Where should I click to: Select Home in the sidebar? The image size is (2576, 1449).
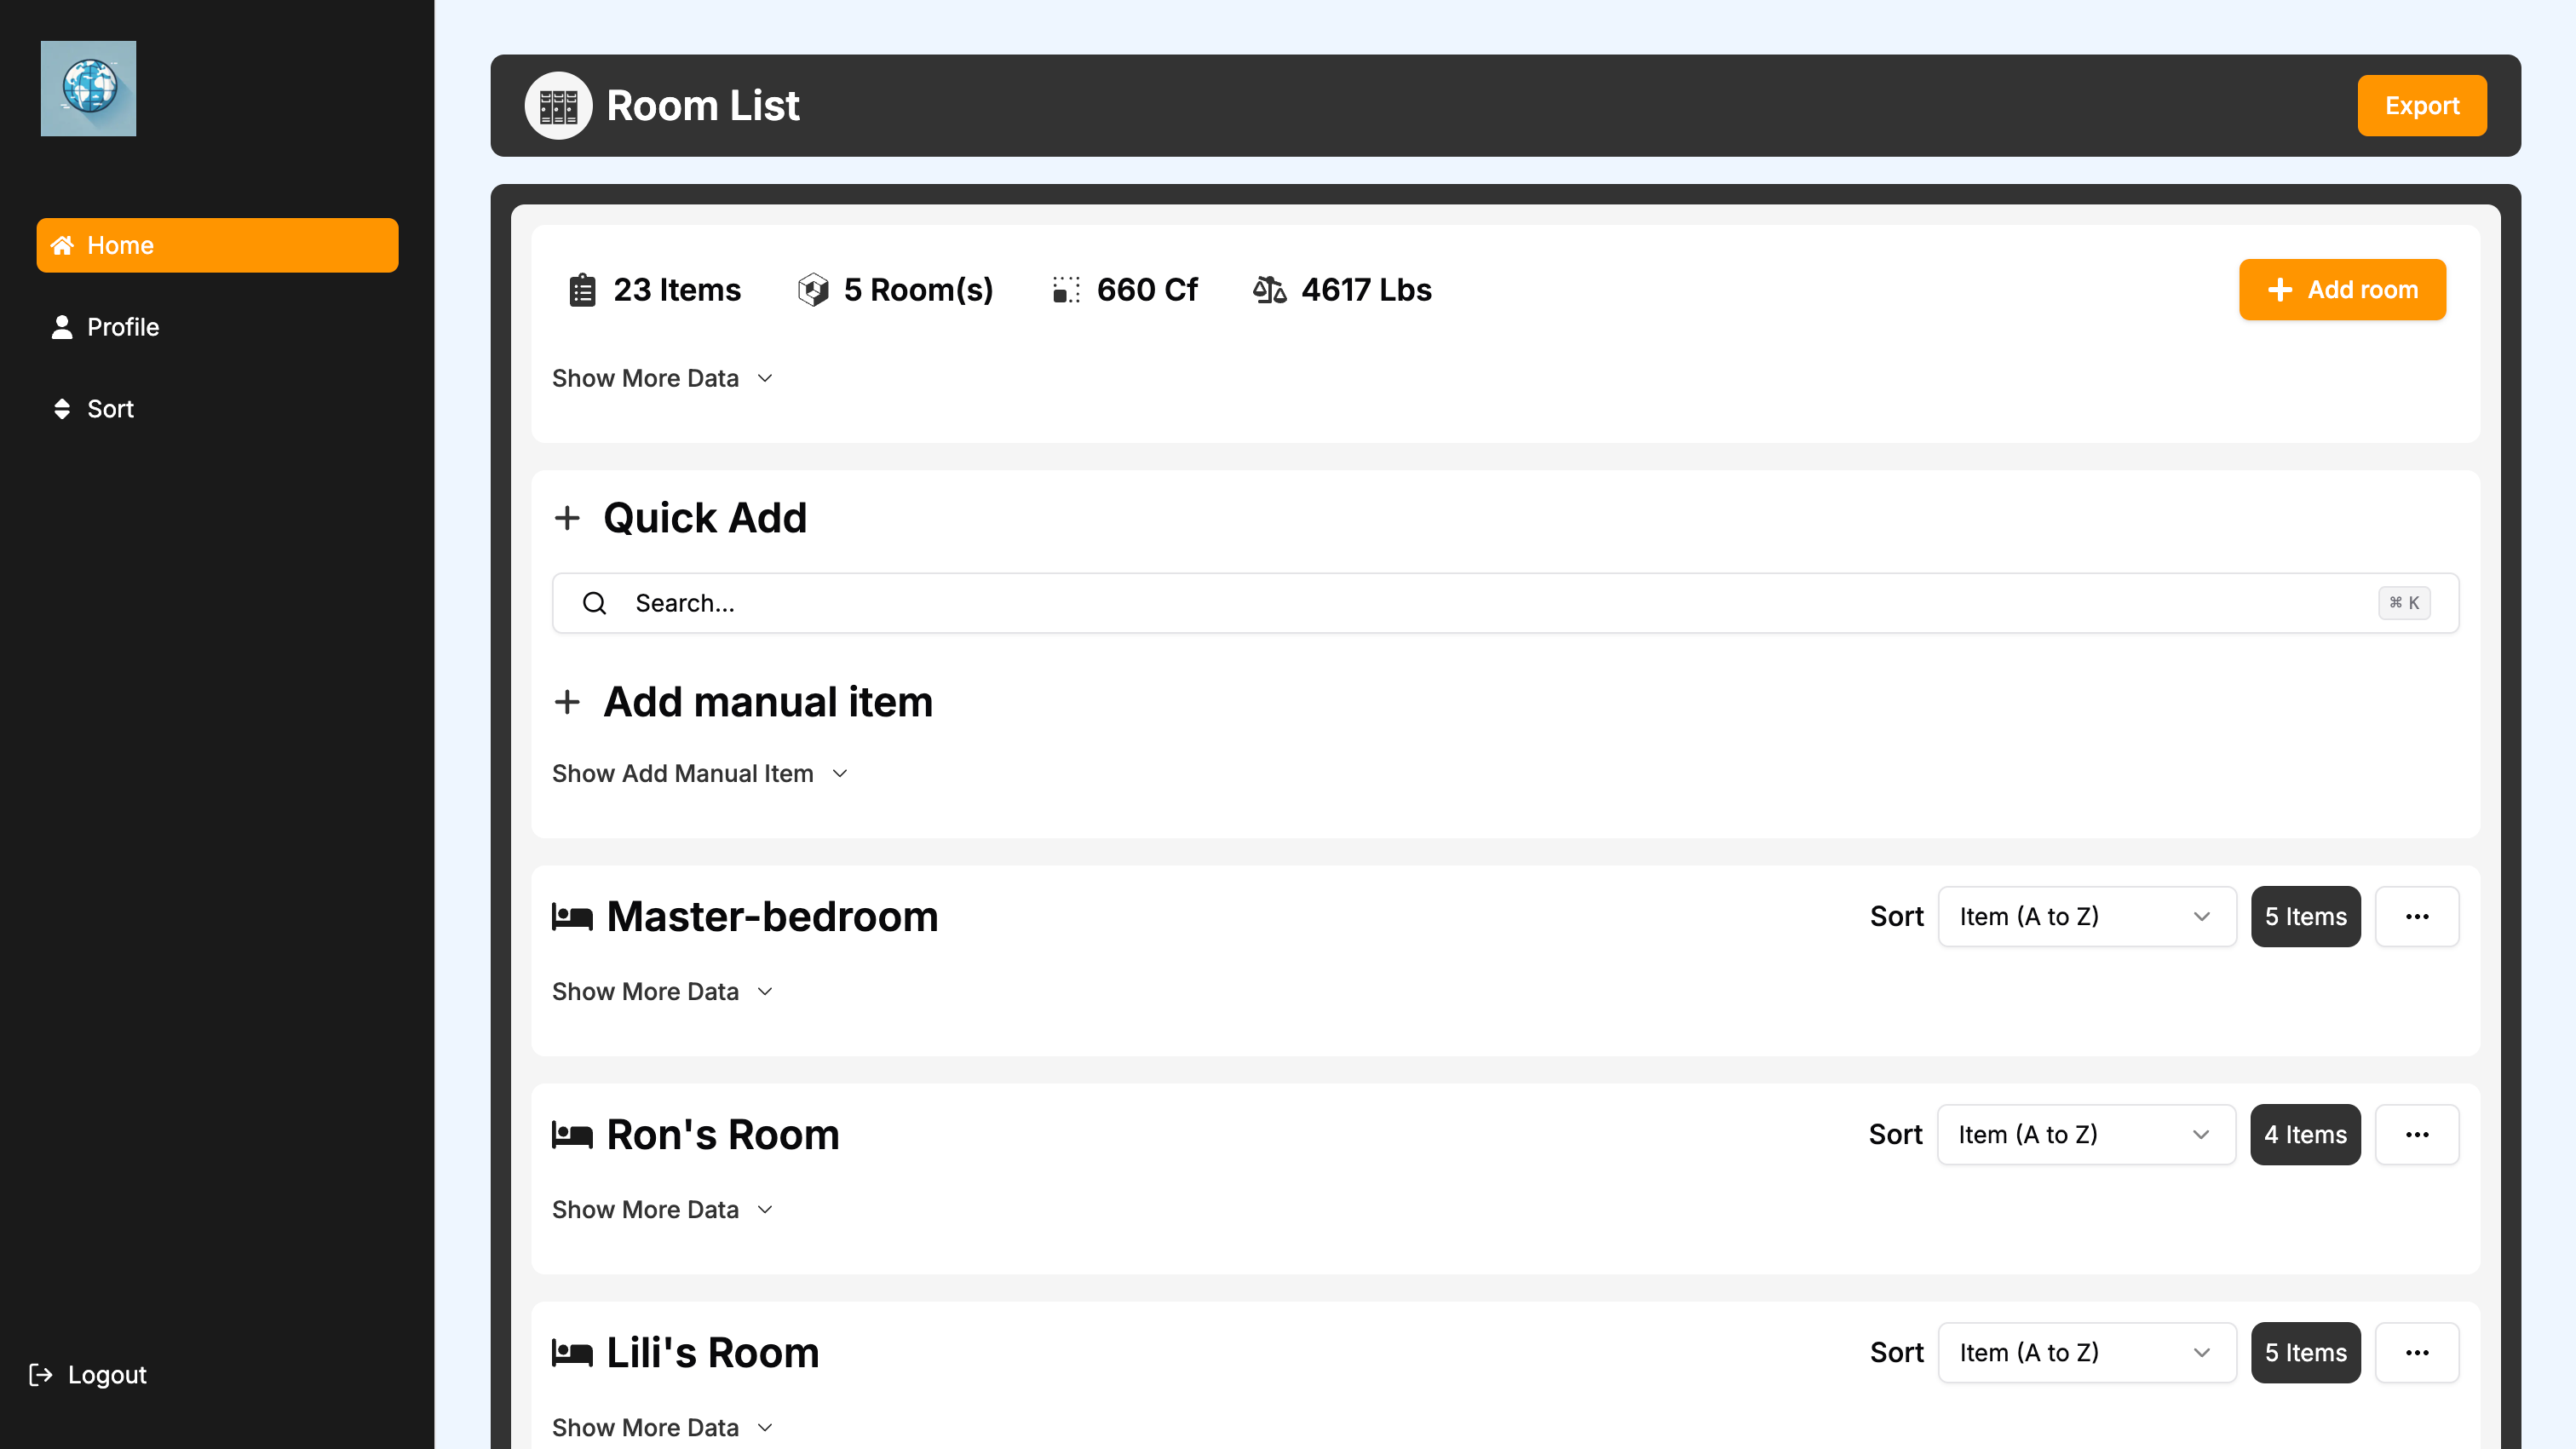click(x=217, y=245)
